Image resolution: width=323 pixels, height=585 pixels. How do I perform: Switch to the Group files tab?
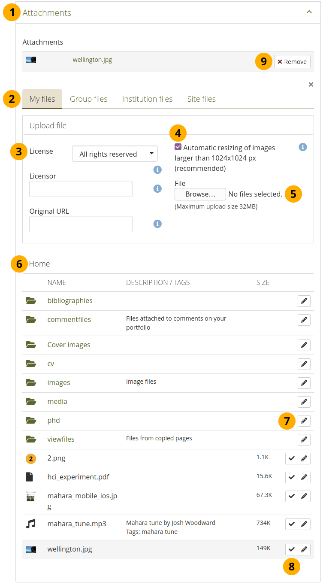(88, 99)
